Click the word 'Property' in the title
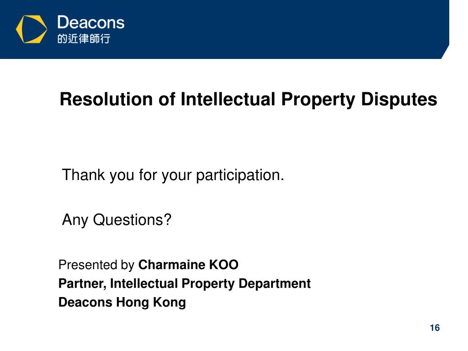468x351 pixels. (318, 100)
